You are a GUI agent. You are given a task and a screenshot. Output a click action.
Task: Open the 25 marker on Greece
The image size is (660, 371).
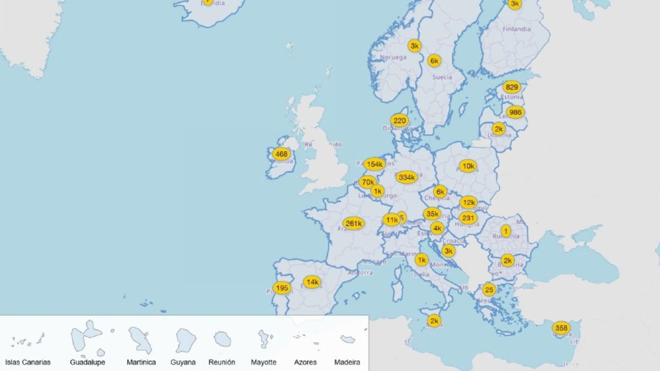pos(488,290)
